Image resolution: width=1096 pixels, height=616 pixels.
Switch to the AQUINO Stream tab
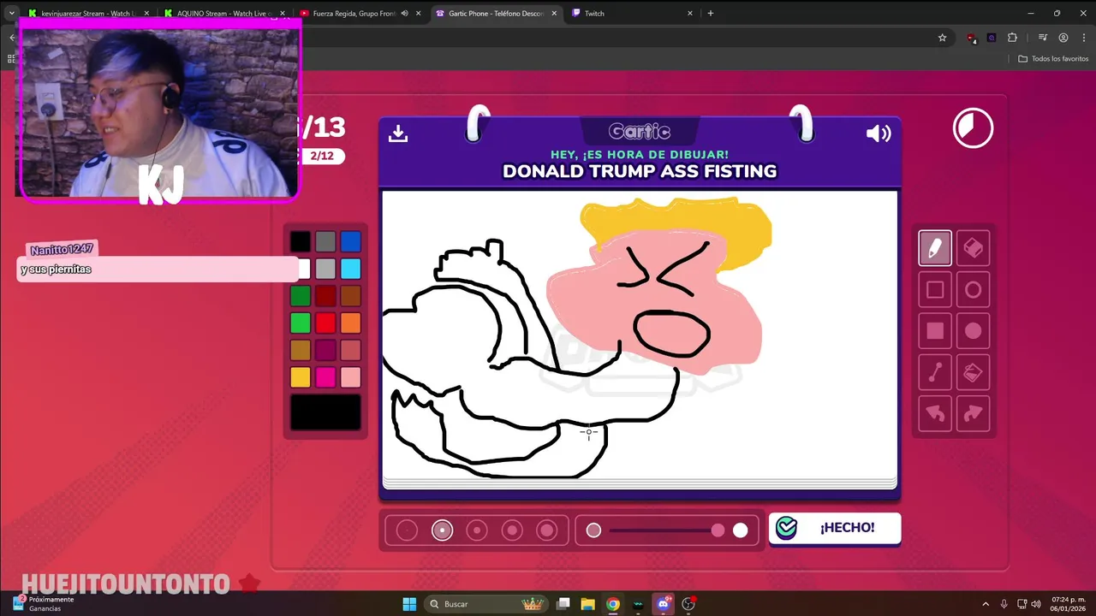223,14
